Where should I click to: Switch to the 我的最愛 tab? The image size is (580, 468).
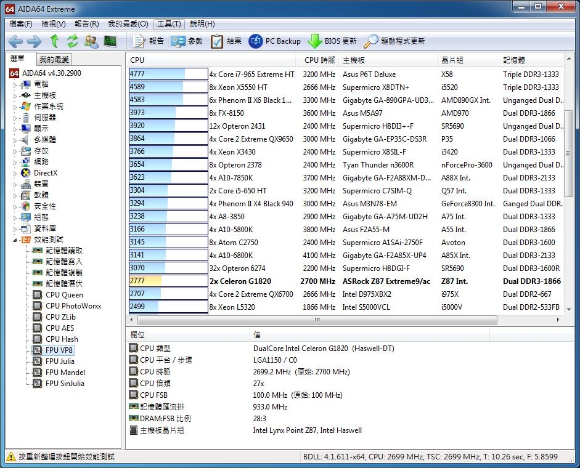tap(54, 60)
